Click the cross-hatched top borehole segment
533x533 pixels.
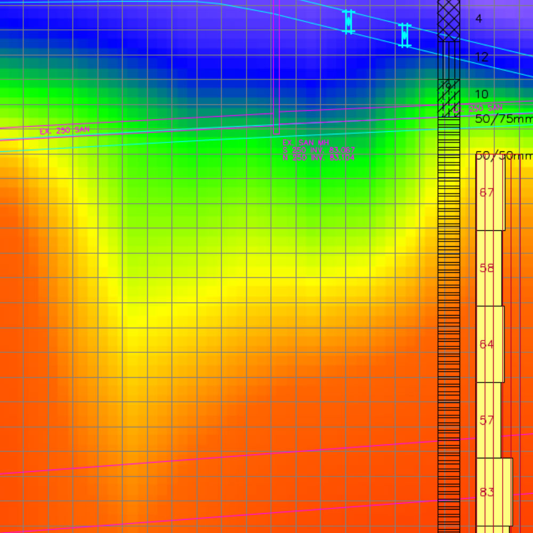coord(449,20)
